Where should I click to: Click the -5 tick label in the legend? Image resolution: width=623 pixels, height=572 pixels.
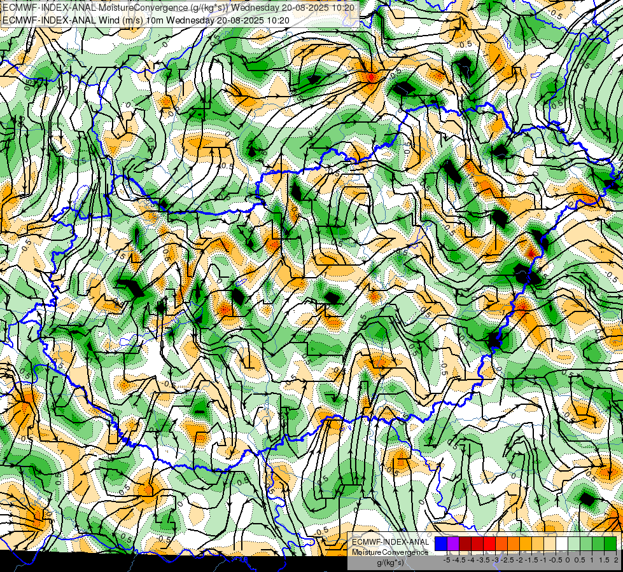pos(447,560)
